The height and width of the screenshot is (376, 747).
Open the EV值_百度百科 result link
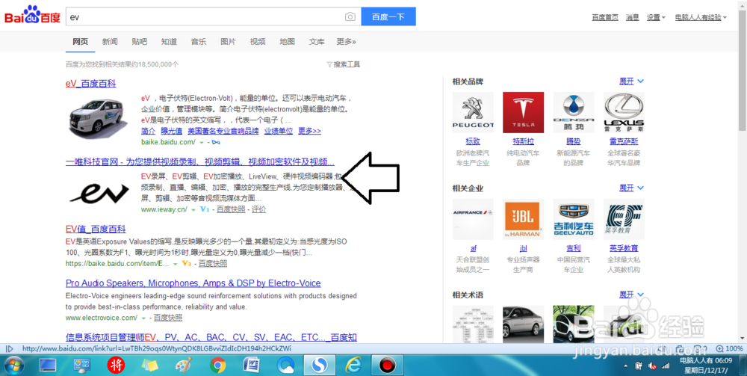96,229
